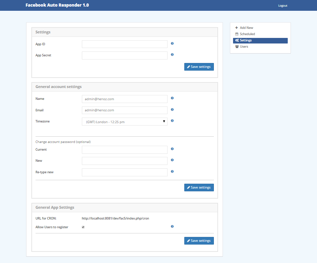Open Add New in the sidebar menu
Image resolution: width=317 pixels, height=263 pixels.
(x=246, y=28)
